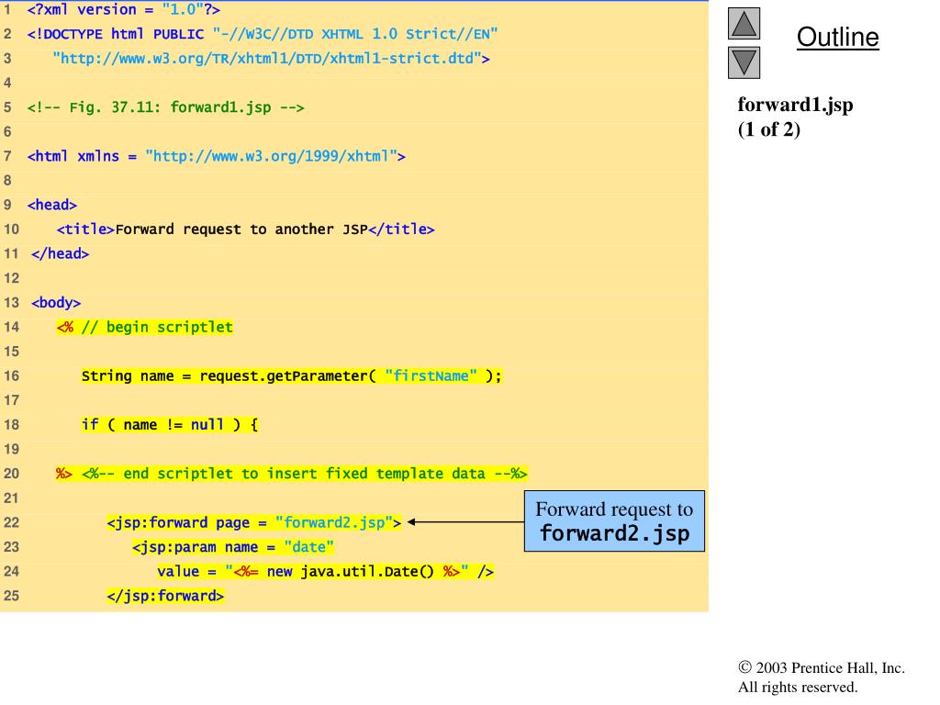Click the 'String name = request.getParameter' line
This screenshot has height=705, width=940.
[291, 375]
